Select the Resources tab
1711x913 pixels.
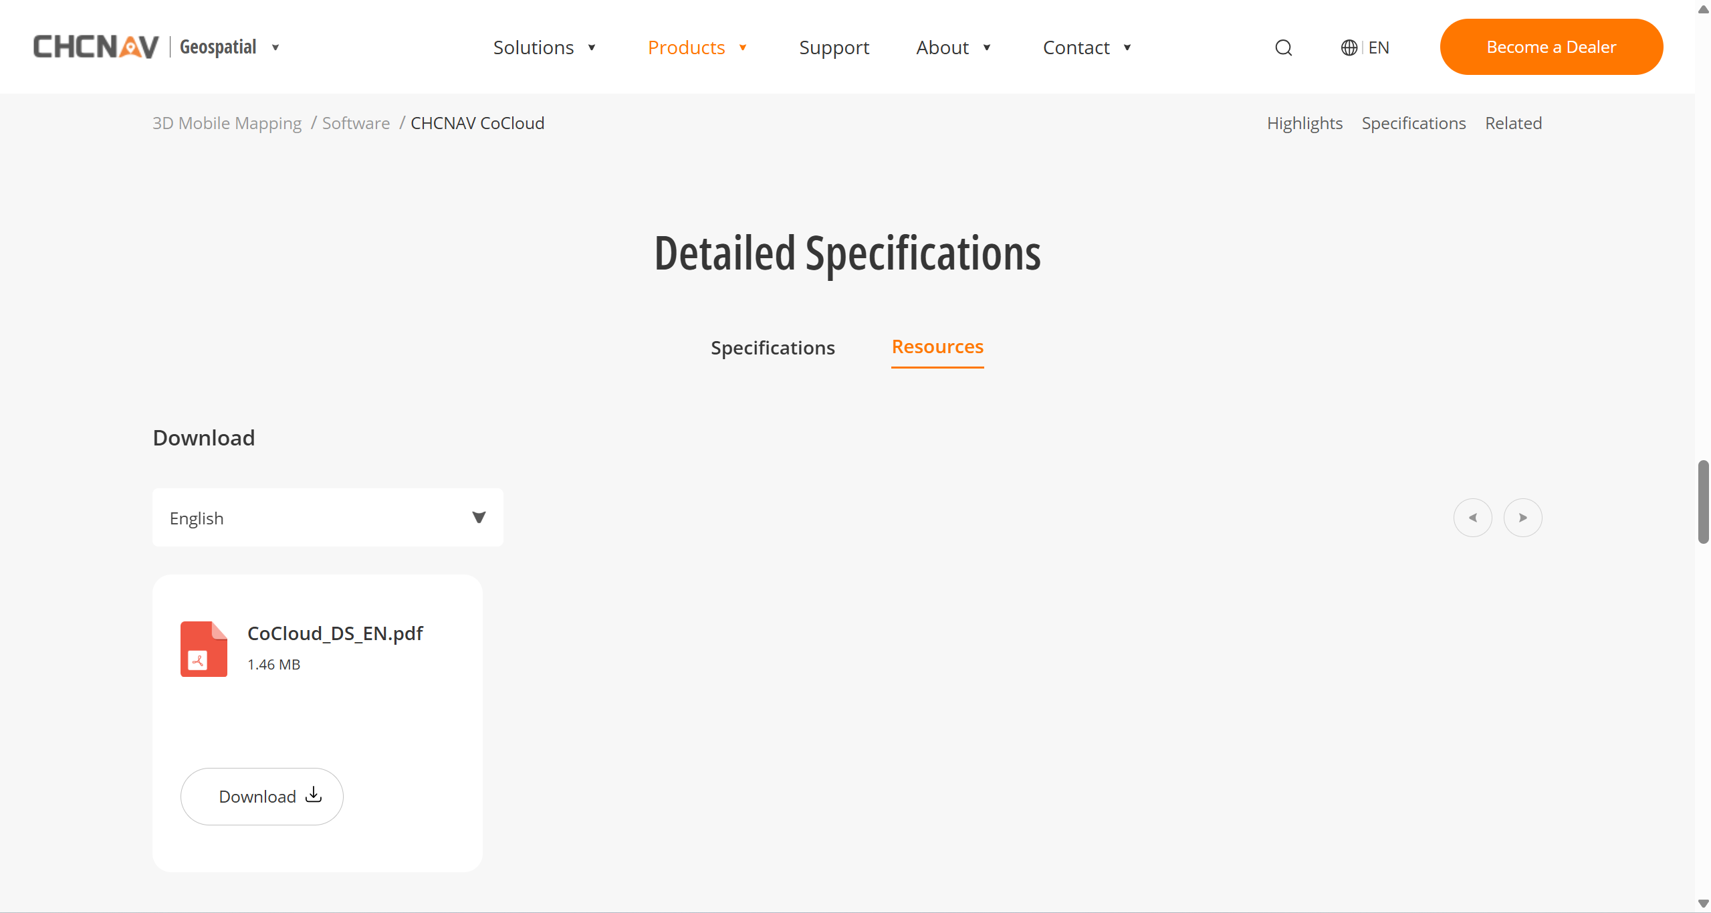(x=937, y=347)
